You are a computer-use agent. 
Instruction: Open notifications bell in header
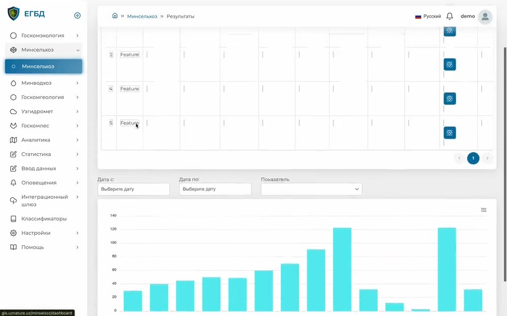point(449,16)
